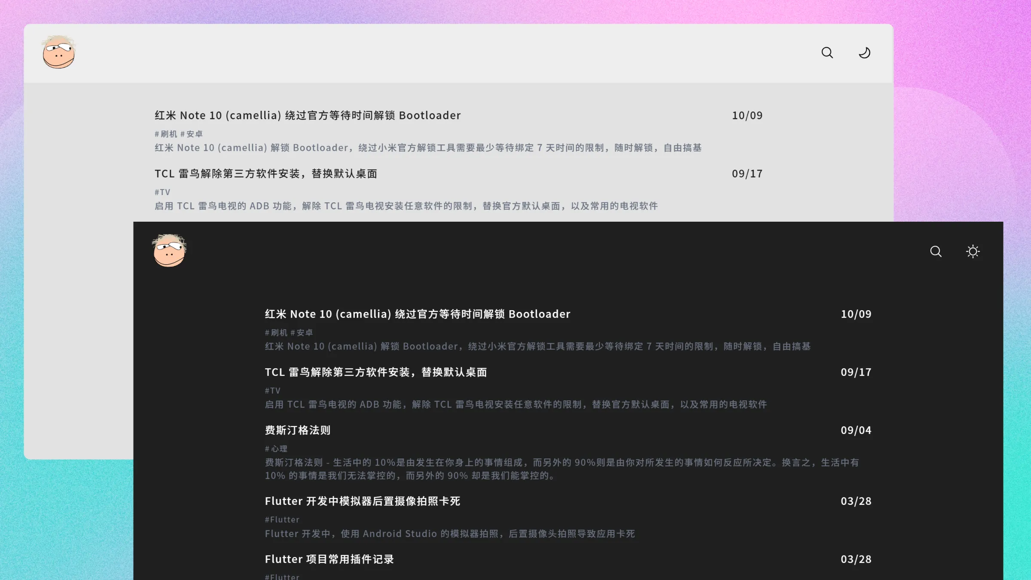Open the dark theme 红米 Note 10 article title
1031x580 pixels.
[417, 314]
